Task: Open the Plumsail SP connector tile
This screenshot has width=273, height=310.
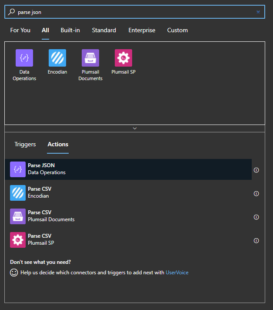Action: pyautogui.click(x=123, y=62)
